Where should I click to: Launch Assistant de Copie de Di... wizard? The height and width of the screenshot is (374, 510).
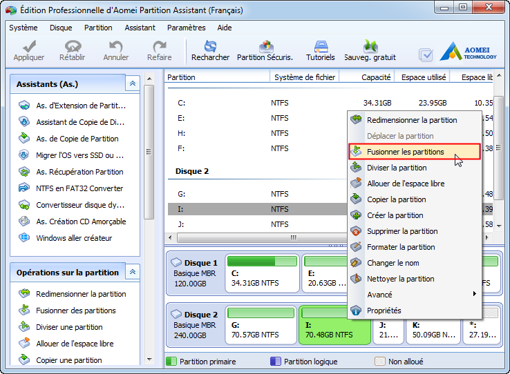coord(72,122)
